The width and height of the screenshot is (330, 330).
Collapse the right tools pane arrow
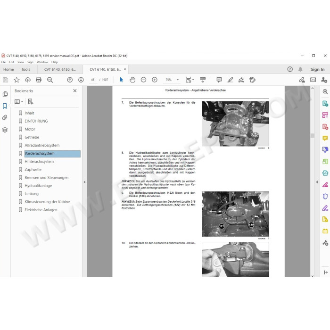[x=317, y=182]
